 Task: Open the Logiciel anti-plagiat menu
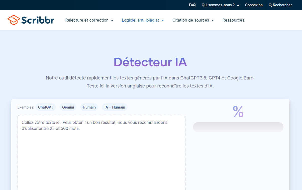point(143,20)
